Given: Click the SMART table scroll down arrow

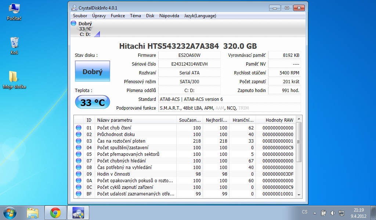Looking at the screenshot, I should coord(299,195).
